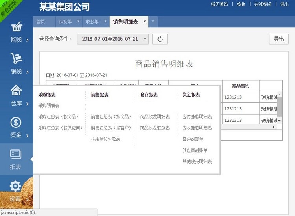Open 客户对账单 report

click(193, 139)
